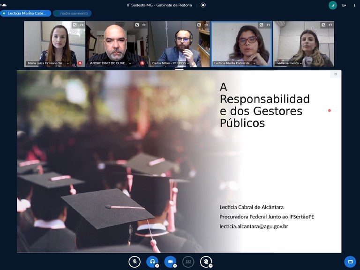
Task: Make Maria Luiza's webcam fullscreen
Action: 82,25
